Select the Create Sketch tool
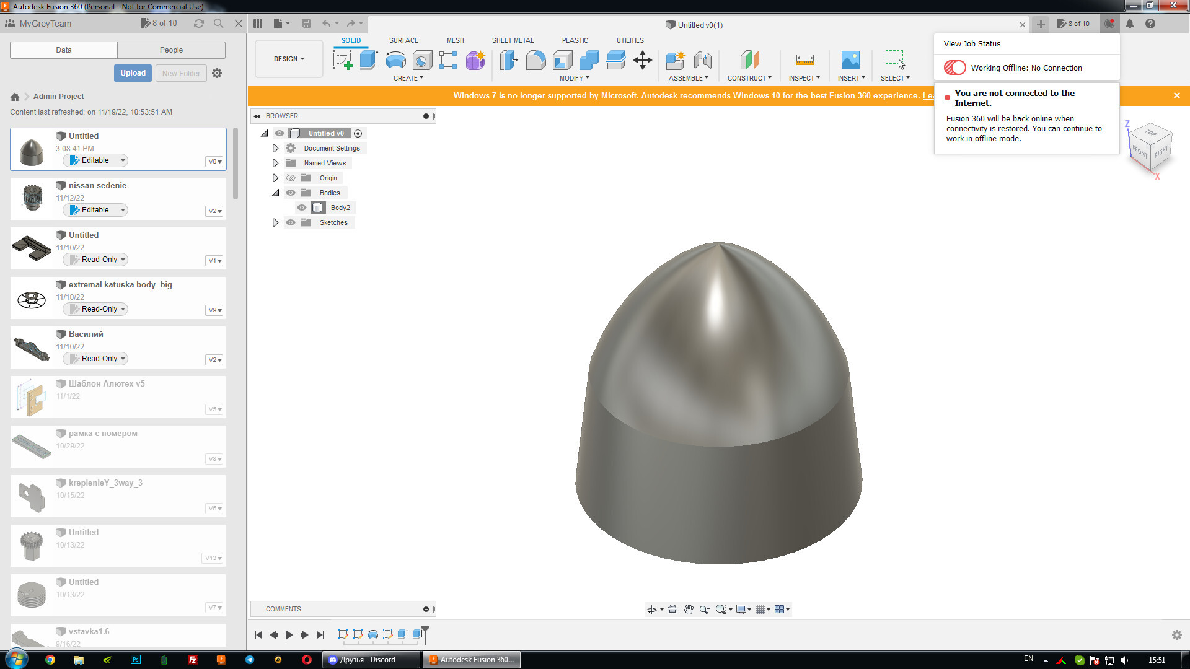 pos(342,60)
